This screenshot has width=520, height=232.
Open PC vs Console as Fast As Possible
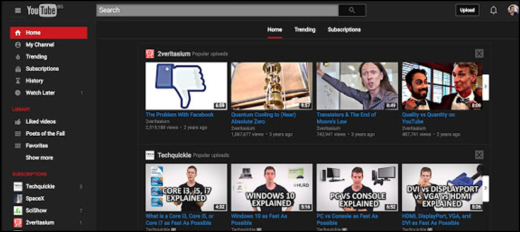point(347,219)
